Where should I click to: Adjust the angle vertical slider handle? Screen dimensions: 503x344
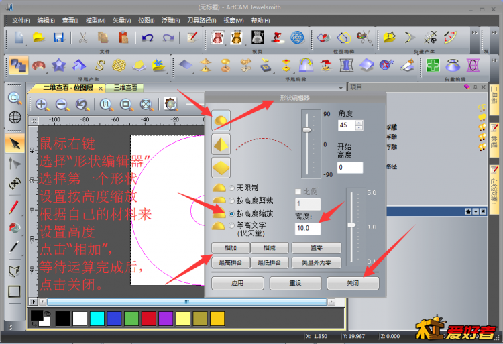coord(307,130)
